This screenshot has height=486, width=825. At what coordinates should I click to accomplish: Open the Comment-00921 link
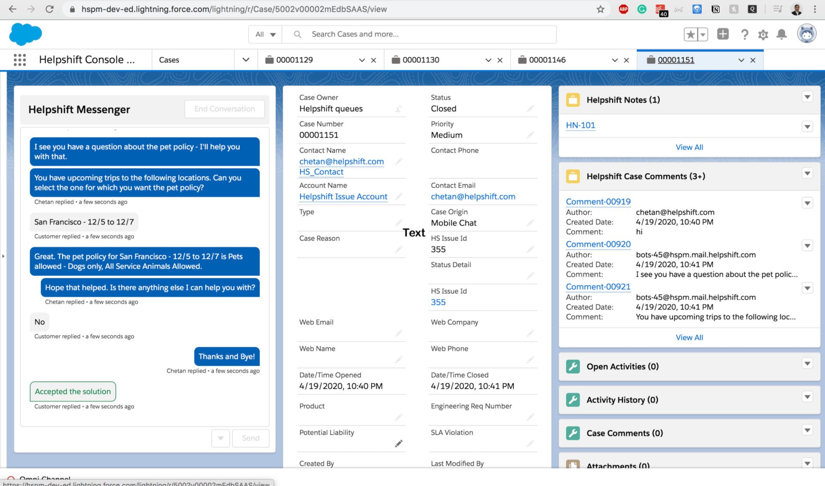coord(598,287)
